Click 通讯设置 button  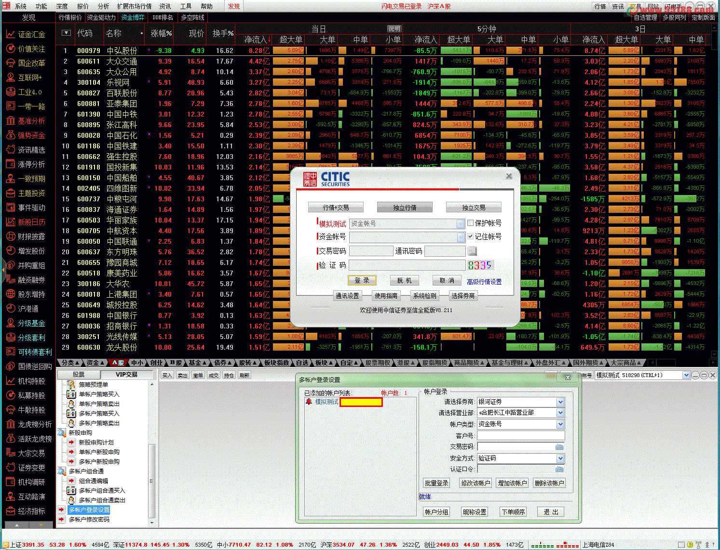click(347, 296)
